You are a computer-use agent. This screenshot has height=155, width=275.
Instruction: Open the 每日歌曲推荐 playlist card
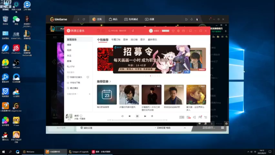(107, 94)
